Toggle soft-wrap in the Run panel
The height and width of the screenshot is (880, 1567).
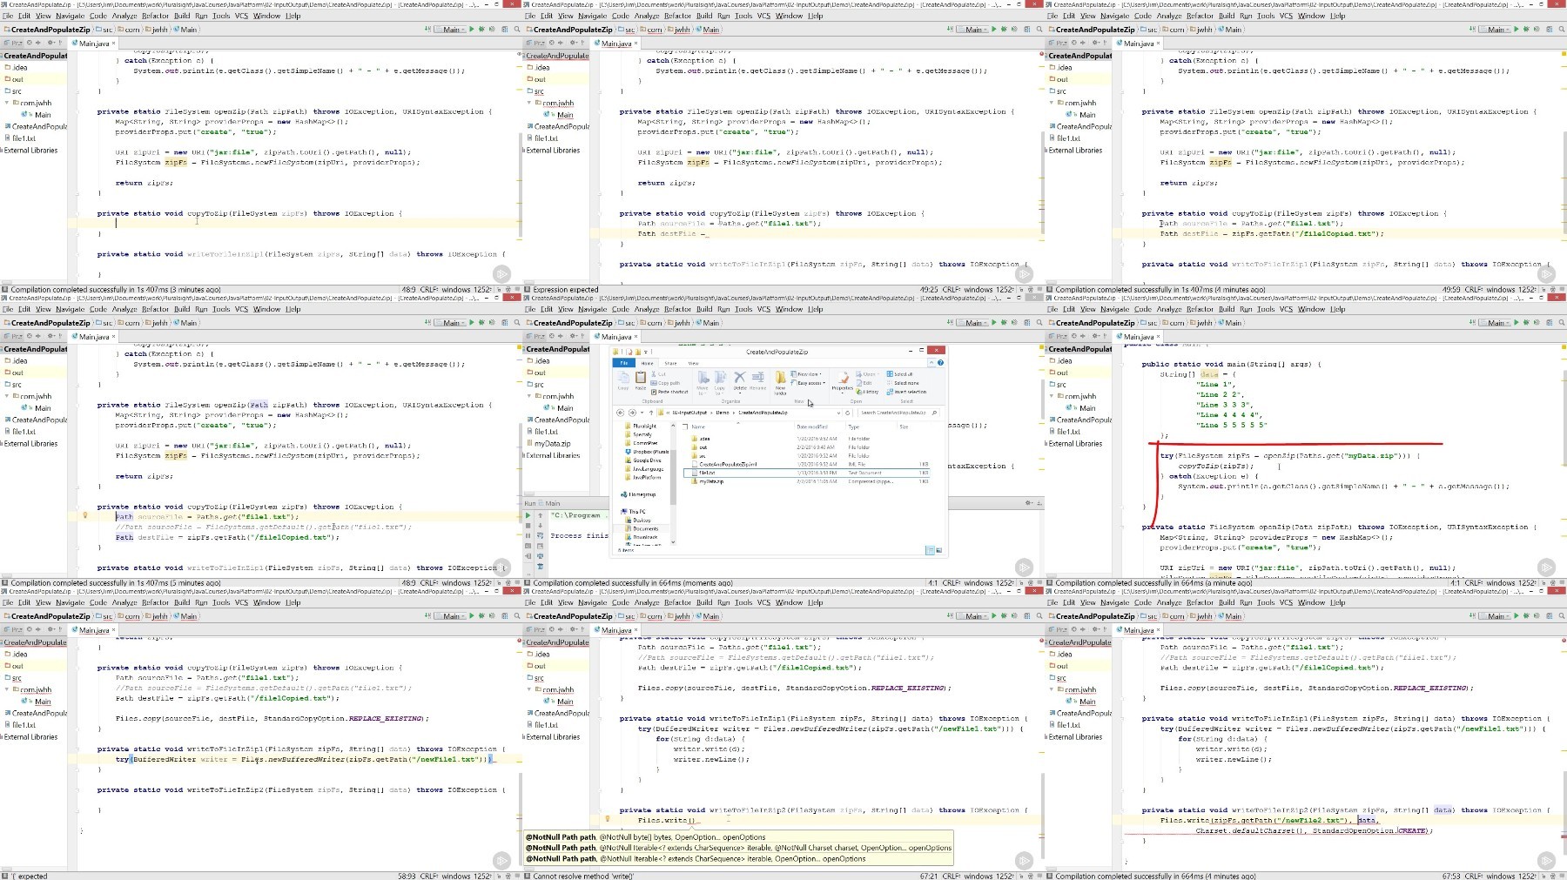540,535
